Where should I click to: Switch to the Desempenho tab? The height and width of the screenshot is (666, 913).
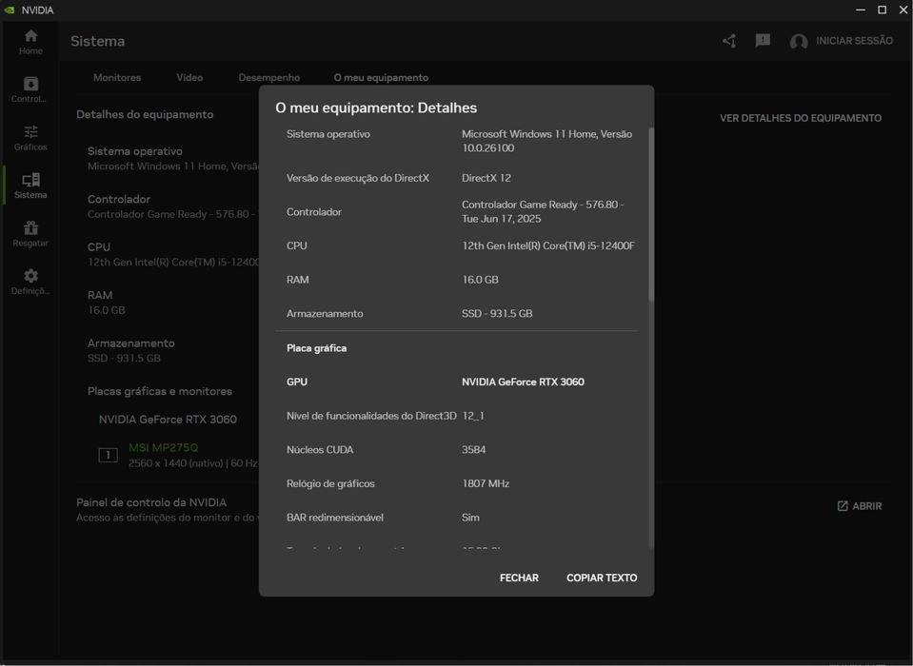269,77
